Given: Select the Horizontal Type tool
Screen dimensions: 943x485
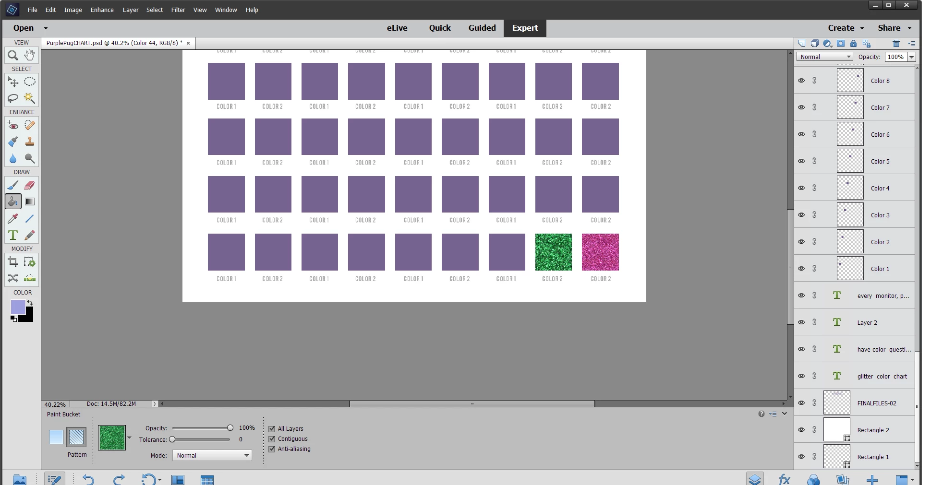Looking at the screenshot, I should (13, 236).
